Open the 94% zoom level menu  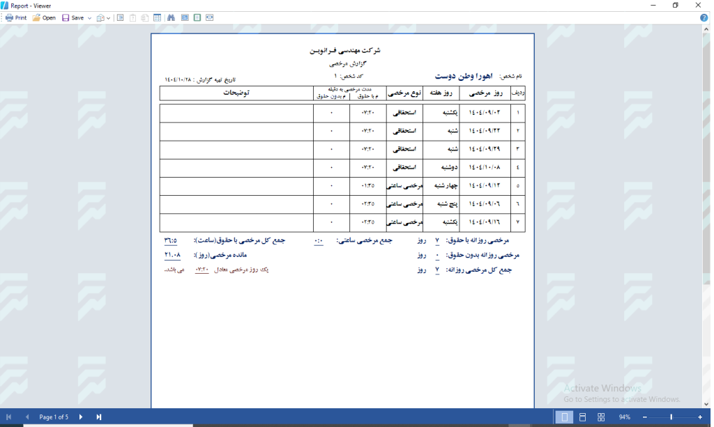coord(624,417)
